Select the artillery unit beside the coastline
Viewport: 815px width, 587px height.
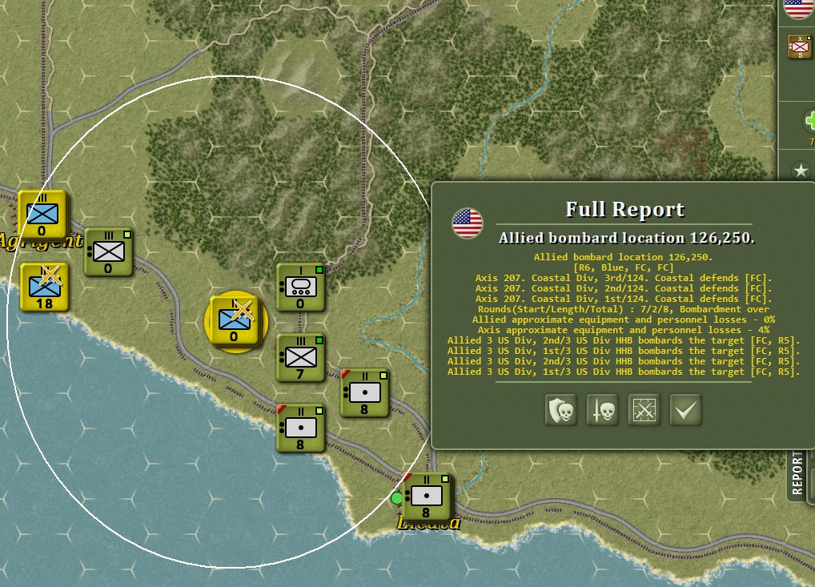point(300,428)
